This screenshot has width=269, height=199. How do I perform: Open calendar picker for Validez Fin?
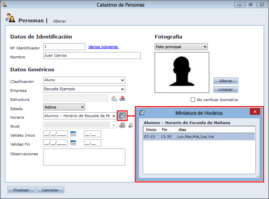point(73,143)
